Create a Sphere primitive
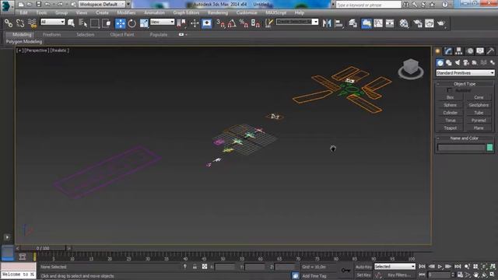 click(x=450, y=105)
